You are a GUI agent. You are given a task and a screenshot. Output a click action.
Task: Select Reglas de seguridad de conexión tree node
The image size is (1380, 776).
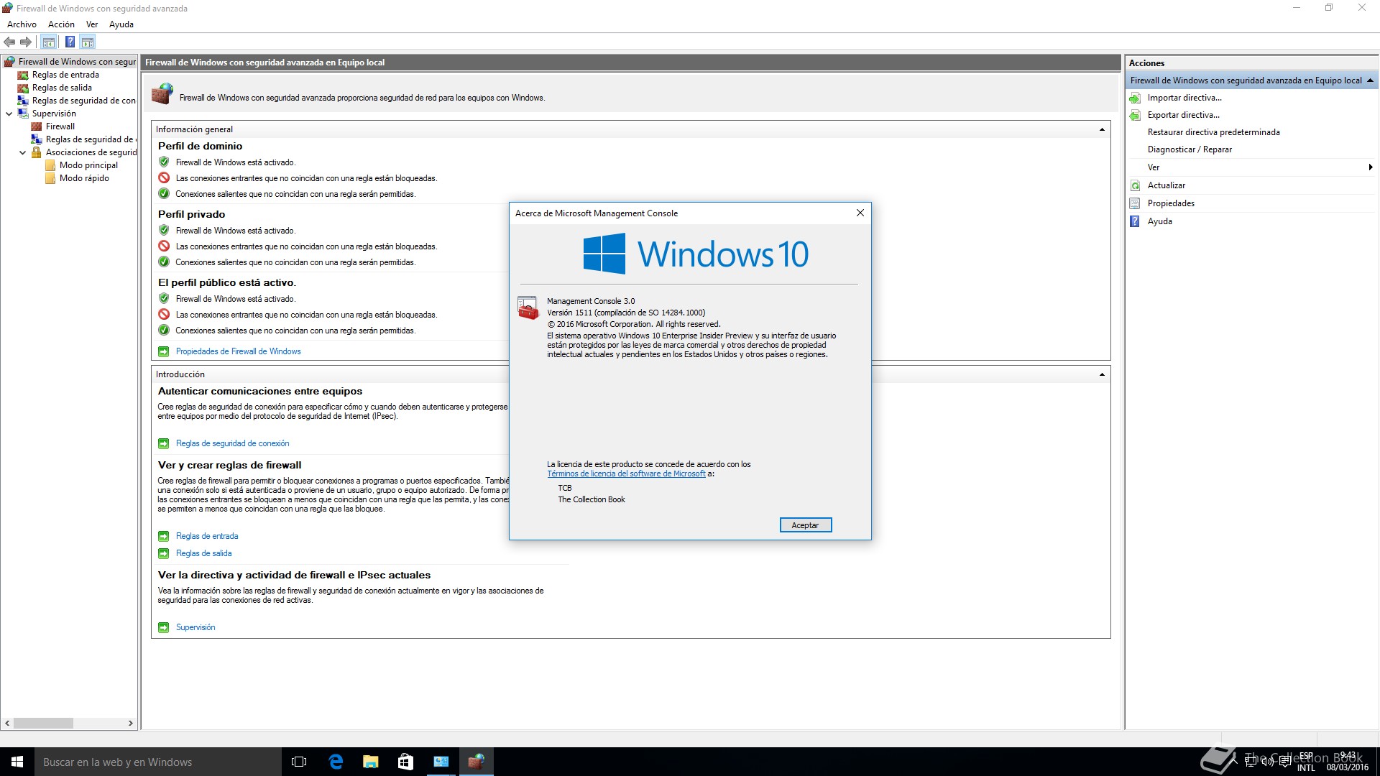pyautogui.click(x=83, y=101)
